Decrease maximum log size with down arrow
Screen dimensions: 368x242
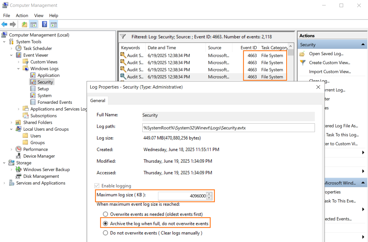(x=209, y=198)
